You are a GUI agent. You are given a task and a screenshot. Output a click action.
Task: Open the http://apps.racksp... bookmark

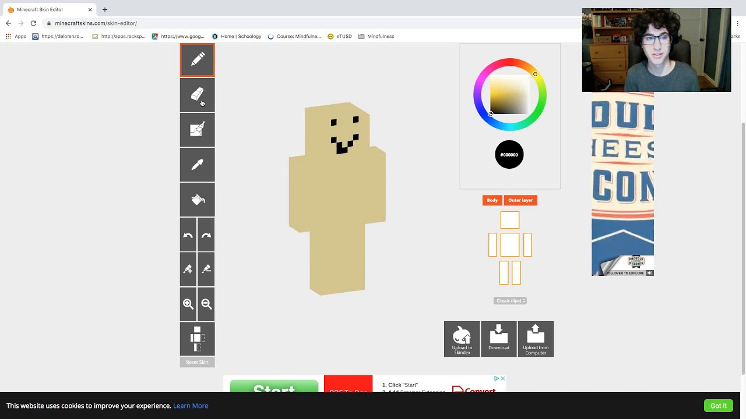tap(119, 36)
